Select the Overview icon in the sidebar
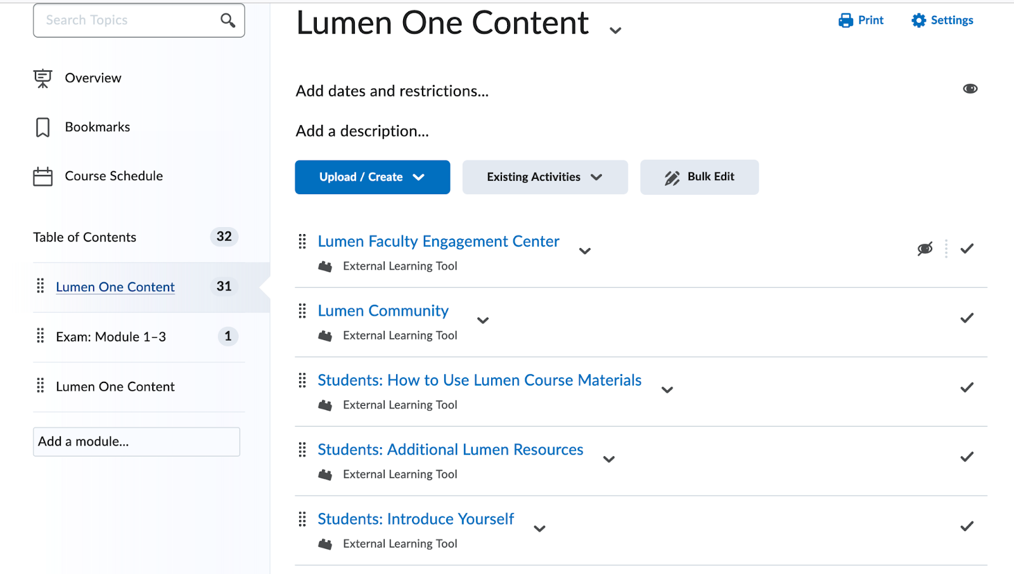 pos(42,77)
